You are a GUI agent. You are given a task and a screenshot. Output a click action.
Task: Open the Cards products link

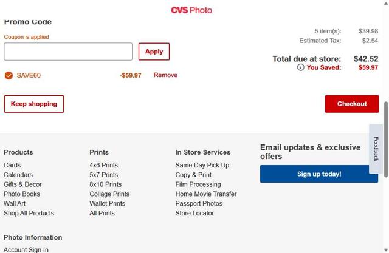click(x=12, y=165)
